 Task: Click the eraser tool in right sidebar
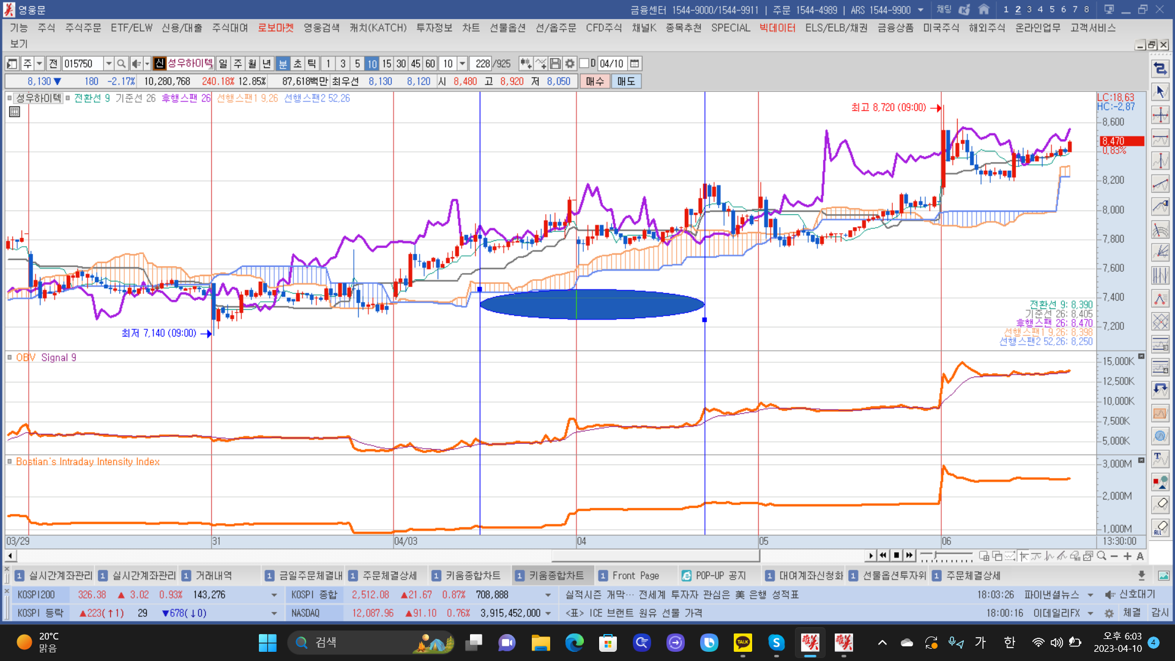(1160, 504)
